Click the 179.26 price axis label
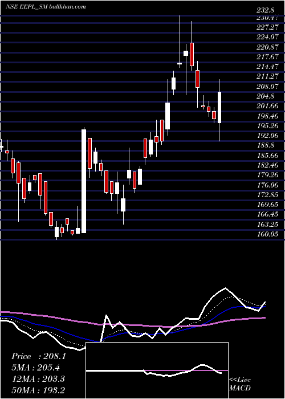285x399 pixels. click(x=267, y=175)
